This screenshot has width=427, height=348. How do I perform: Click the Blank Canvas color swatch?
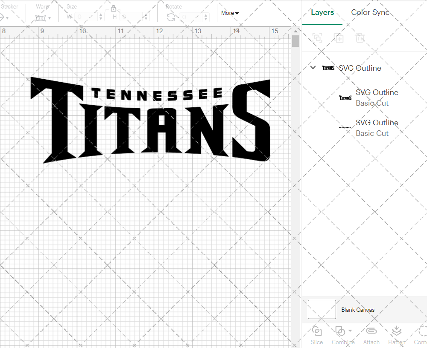[322, 310]
